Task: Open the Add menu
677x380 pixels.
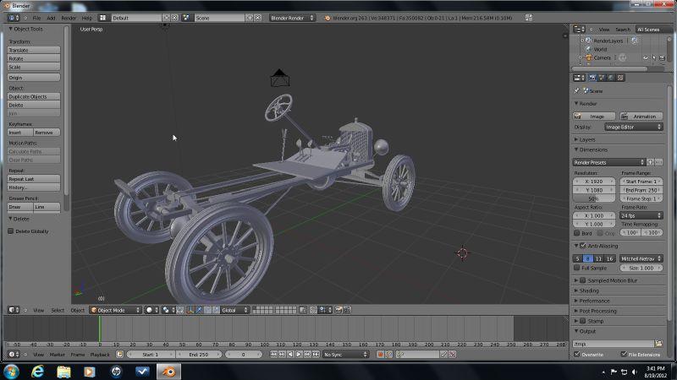Action: point(51,18)
